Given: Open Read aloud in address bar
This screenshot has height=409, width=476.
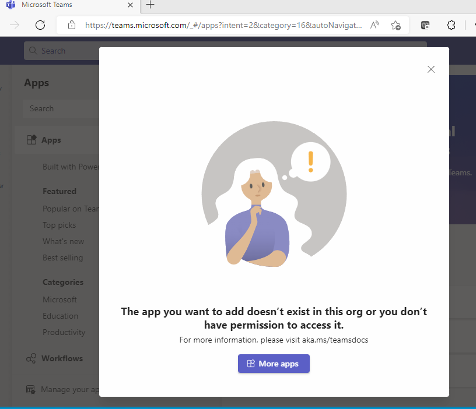Looking at the screenshot, I should click(375, 25).
